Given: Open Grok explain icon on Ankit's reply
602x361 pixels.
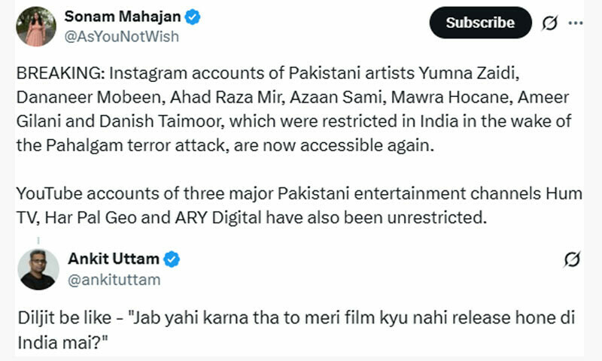Looking at the screenshot, I should point(571,260).
